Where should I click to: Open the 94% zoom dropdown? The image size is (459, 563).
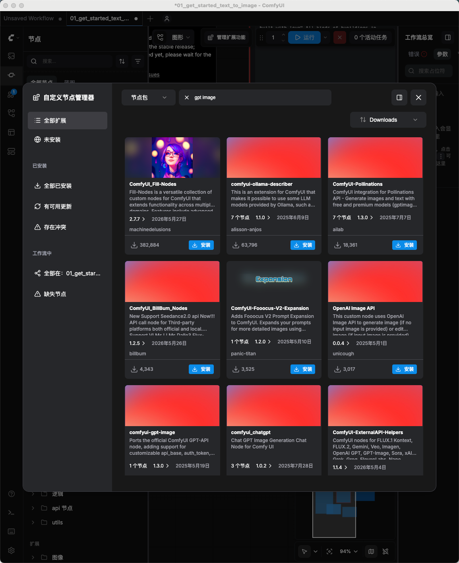coord(349,551)
